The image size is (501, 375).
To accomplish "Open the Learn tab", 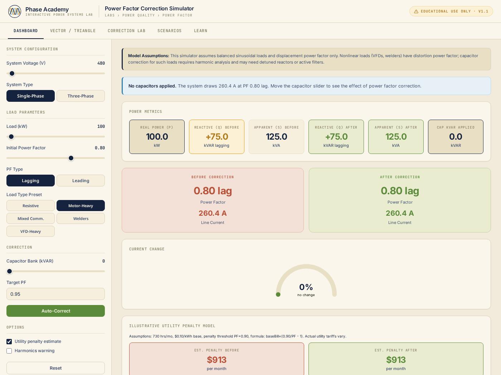I will (201, 31).
